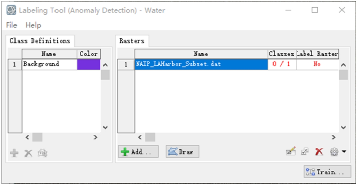358x185 pixels.
Task: Click the Add... raster button
Action: pyautogui.click(x=138, y=151)
